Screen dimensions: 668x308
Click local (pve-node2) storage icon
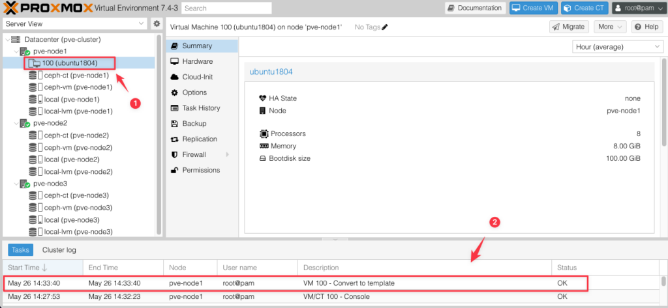[x=35, y=160]
